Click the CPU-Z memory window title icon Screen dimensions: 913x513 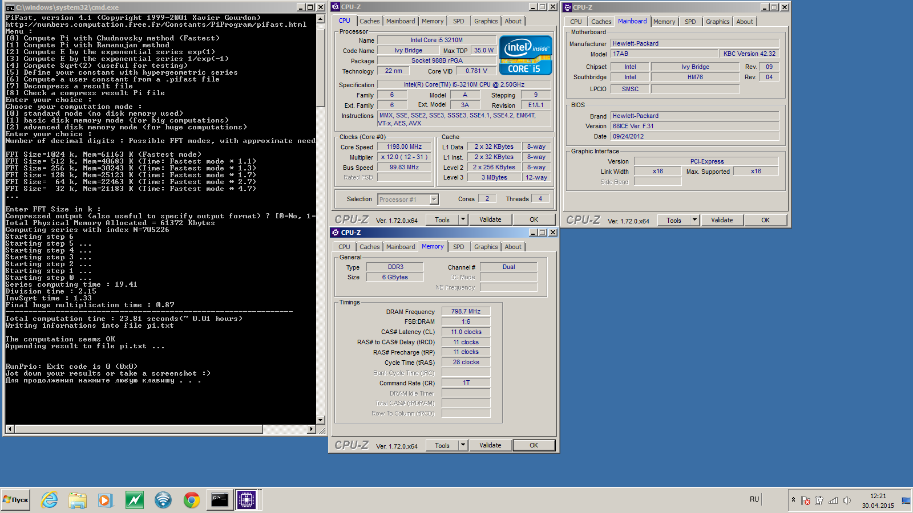(336, 233)
